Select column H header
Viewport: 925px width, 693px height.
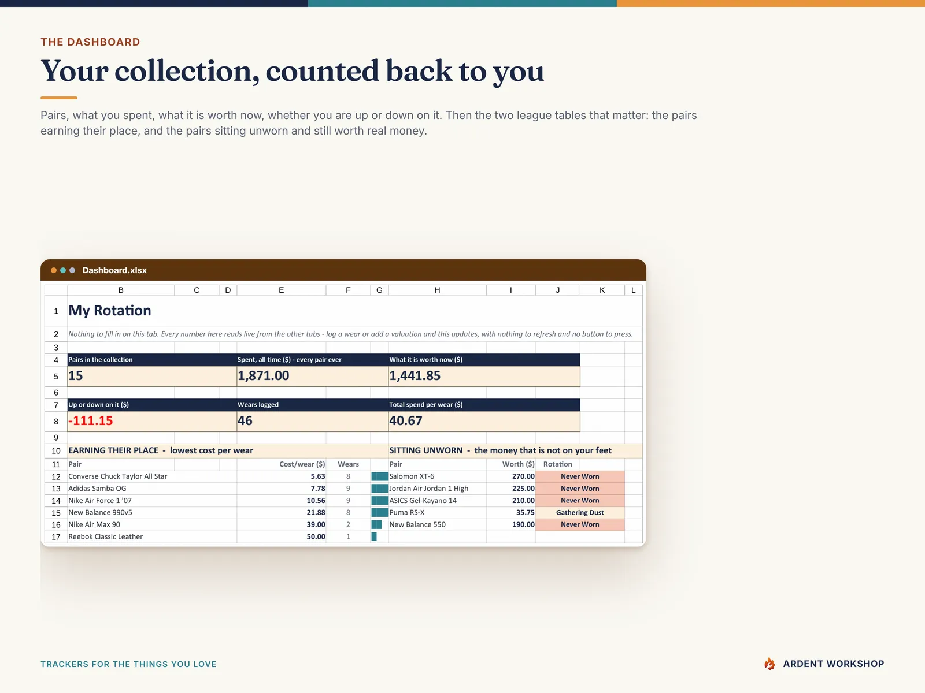pos(438,290)
